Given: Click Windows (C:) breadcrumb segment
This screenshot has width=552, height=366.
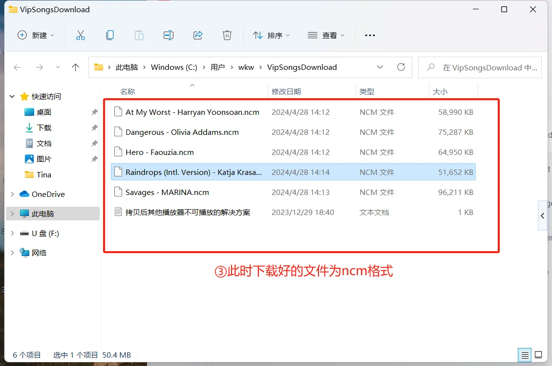Looking at the screenshot, I should (x=174, y=67).
